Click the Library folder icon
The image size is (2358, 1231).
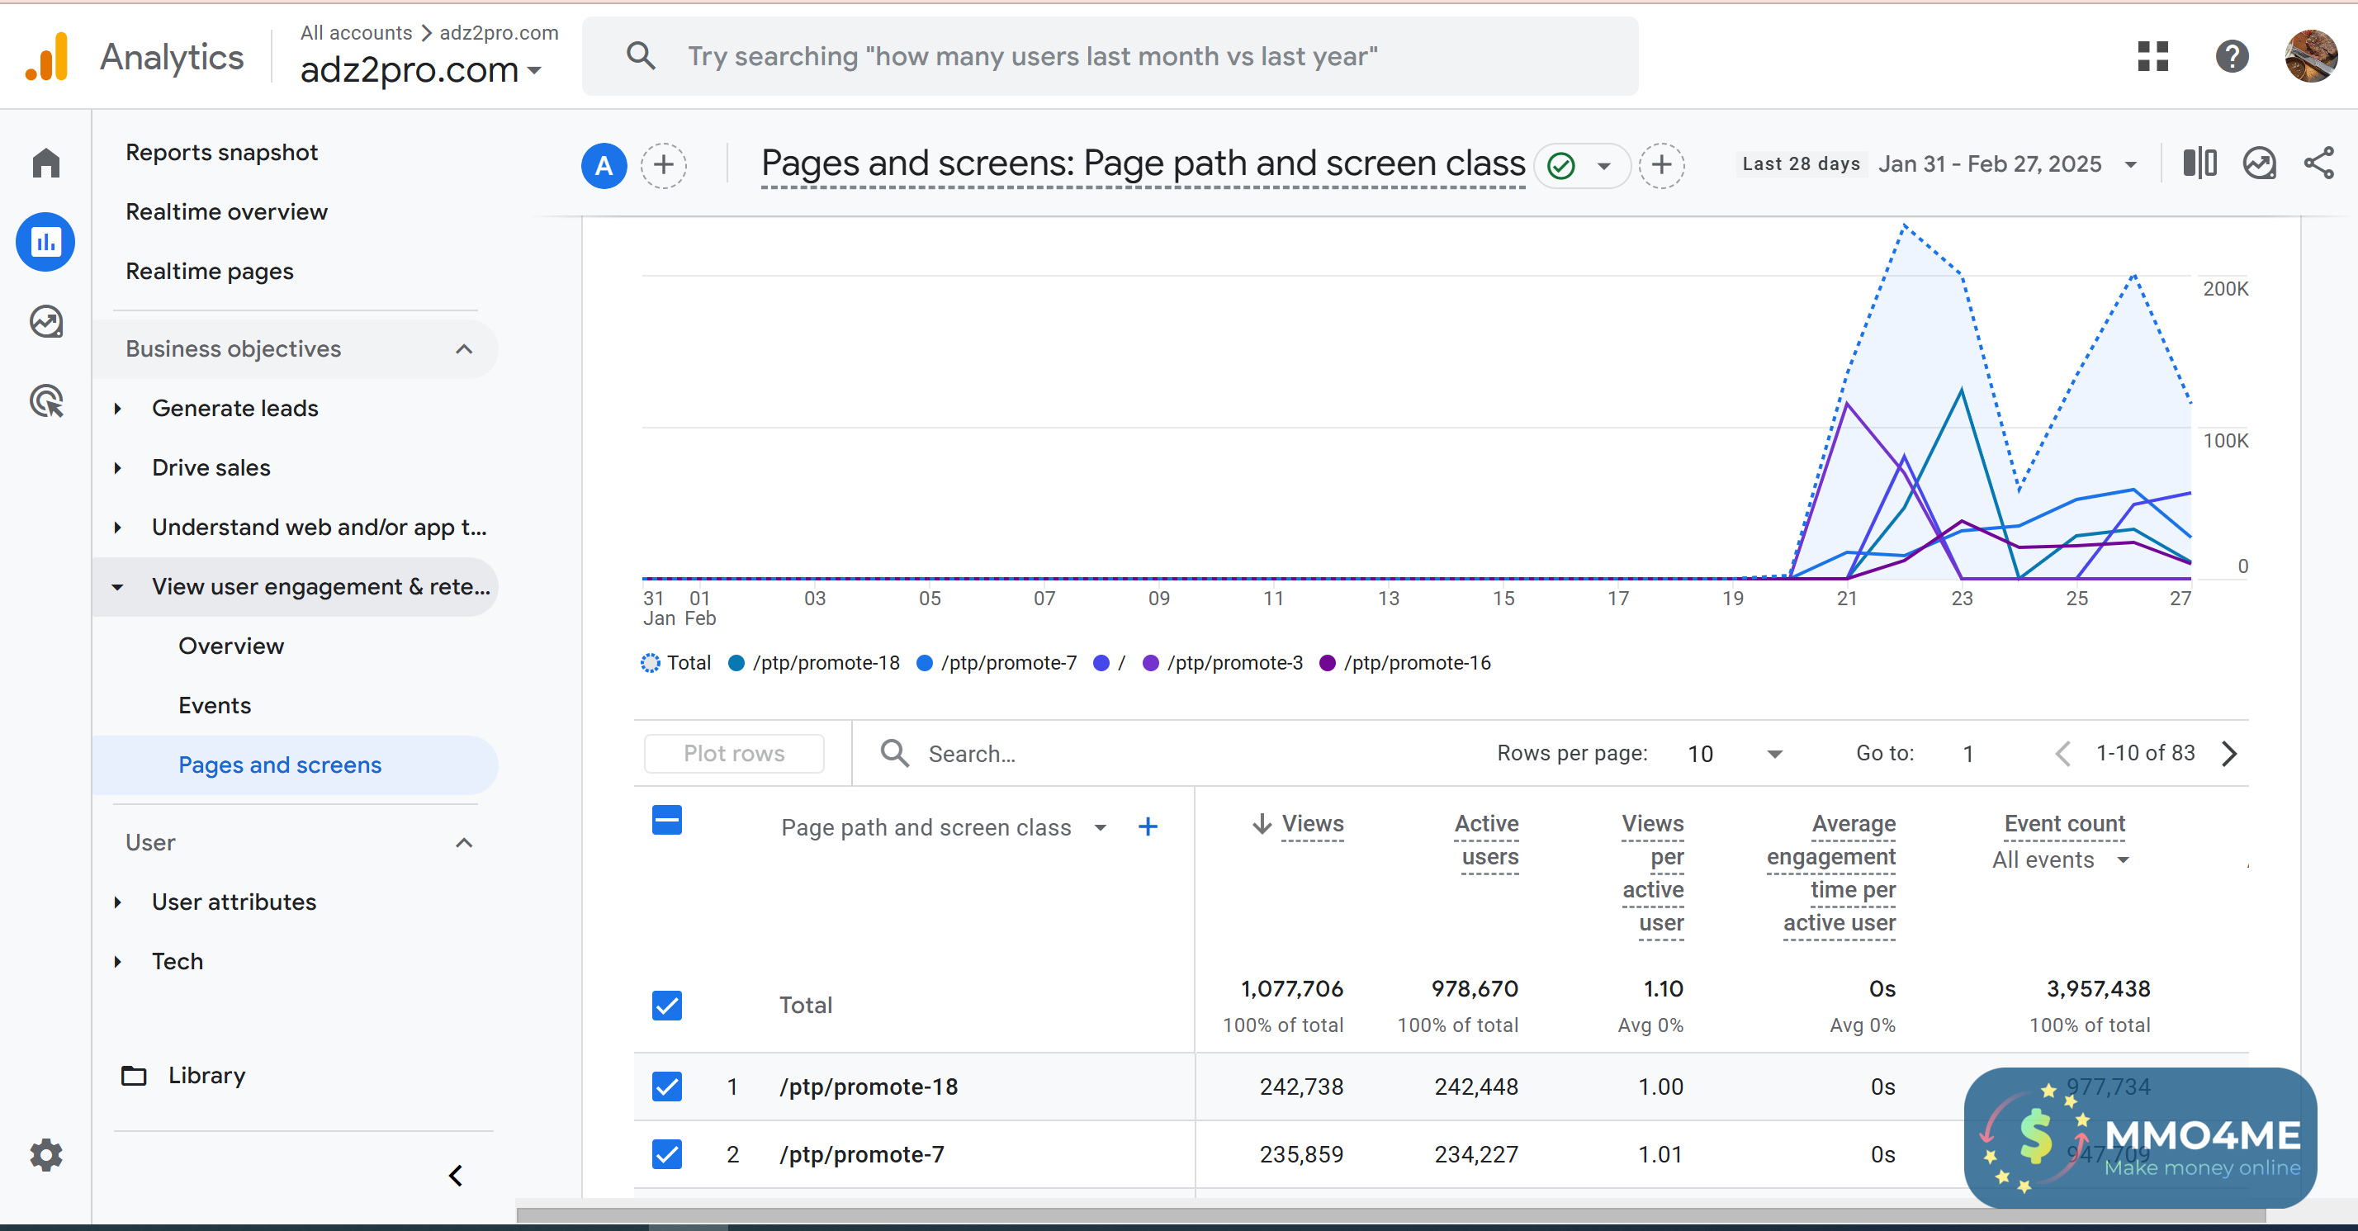tap(135, 1076)
